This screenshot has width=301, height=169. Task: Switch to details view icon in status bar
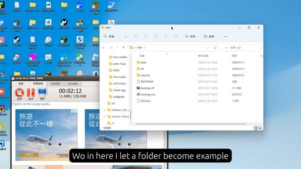(x=256, y=128)
